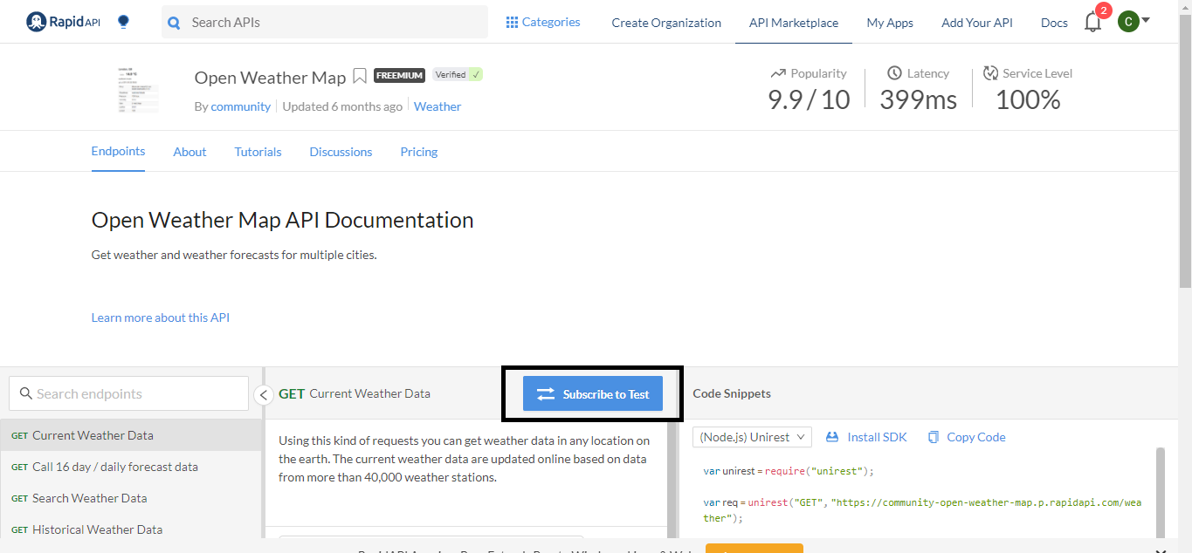Collapse the endpoints sidebar with chevron

(x=264, y=395)
